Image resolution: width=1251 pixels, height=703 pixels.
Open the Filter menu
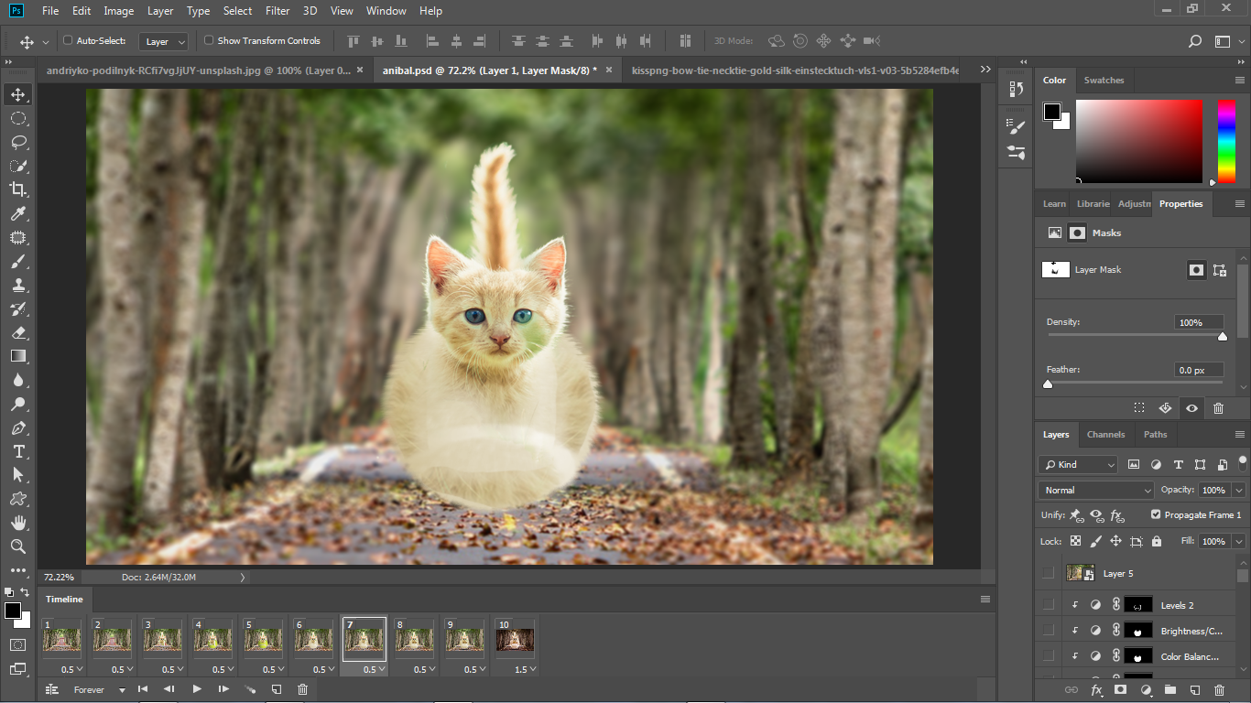[x=277, y=11]
